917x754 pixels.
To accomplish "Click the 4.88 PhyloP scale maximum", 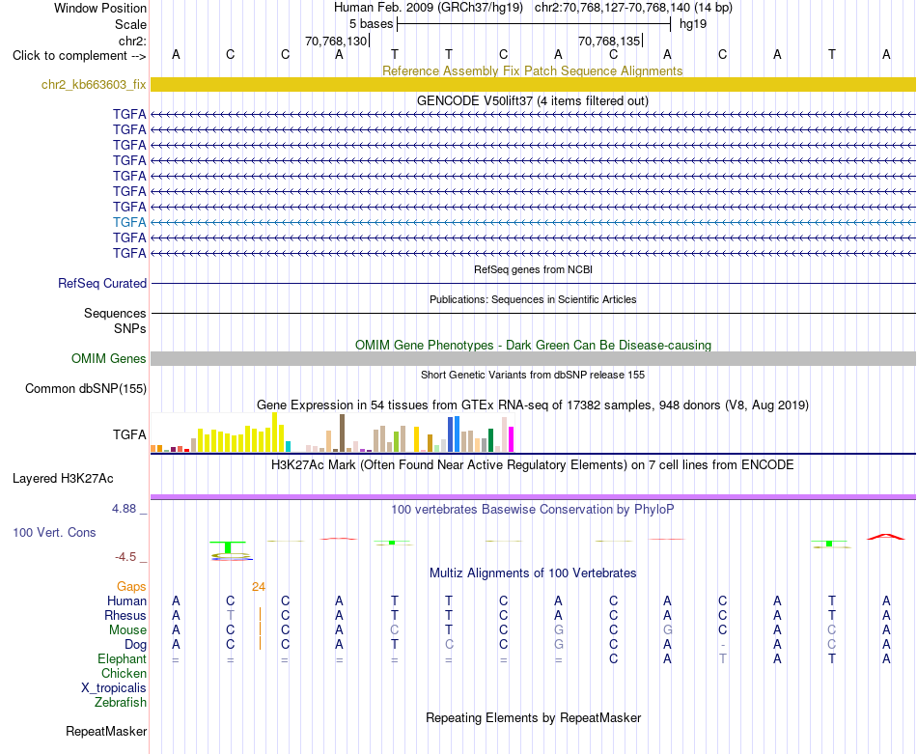I will pos(124,509).
